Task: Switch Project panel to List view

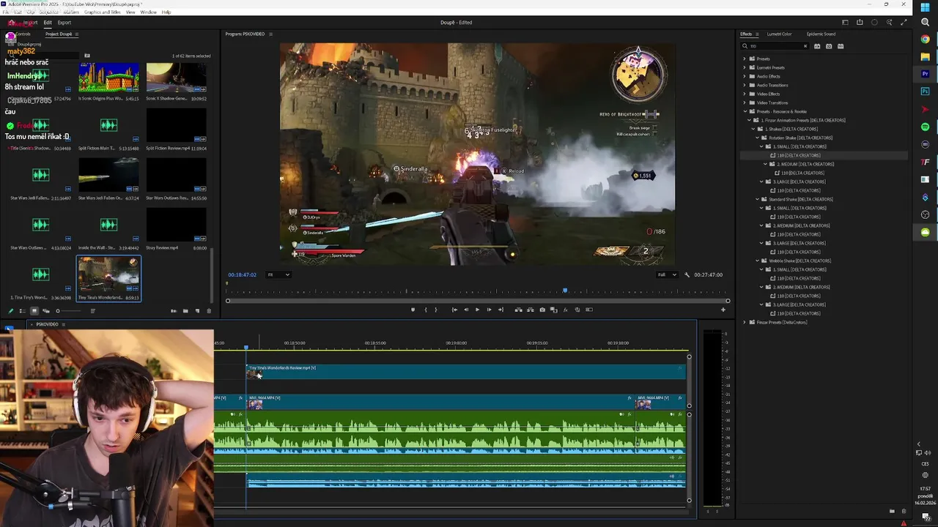Action: (22, 311)
